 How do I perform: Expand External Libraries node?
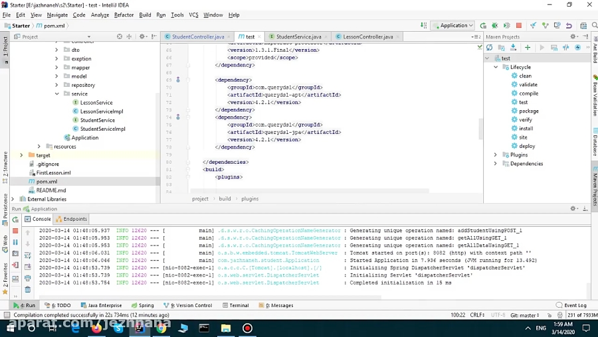13,199
